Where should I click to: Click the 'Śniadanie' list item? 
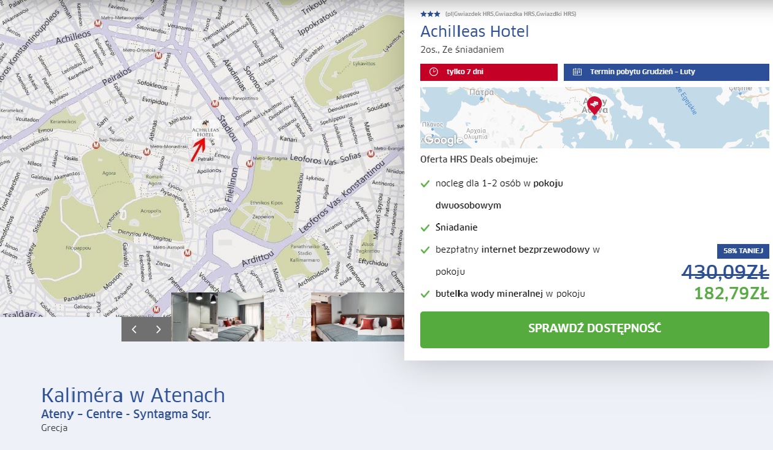click(x=456, y=227)
